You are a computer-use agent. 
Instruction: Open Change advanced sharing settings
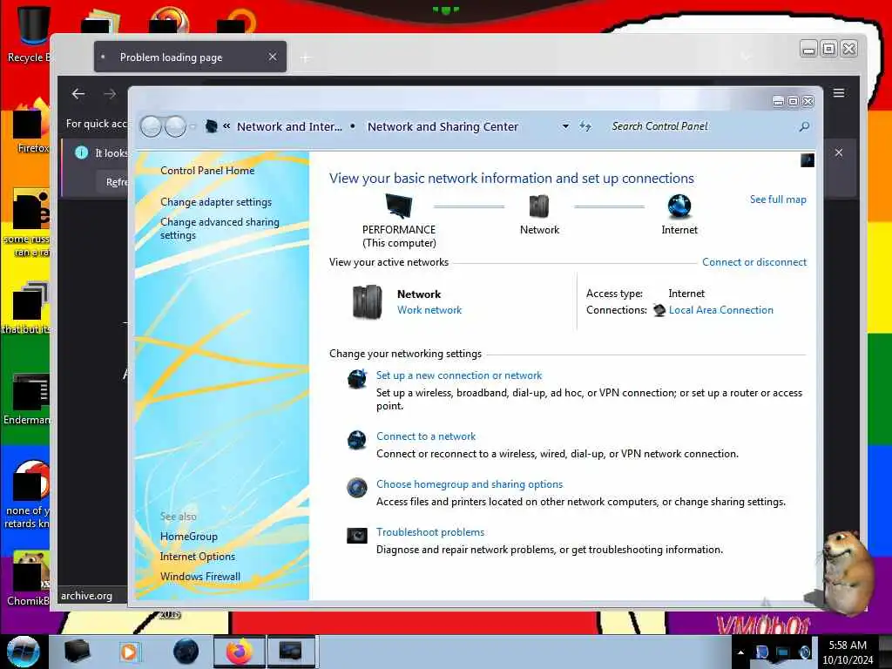pyautogui.click(x=220, y=228)
